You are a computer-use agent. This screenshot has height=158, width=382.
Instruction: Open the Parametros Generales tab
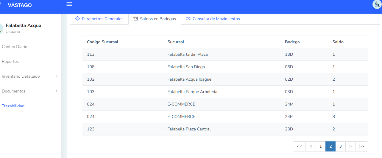[102, 19]
